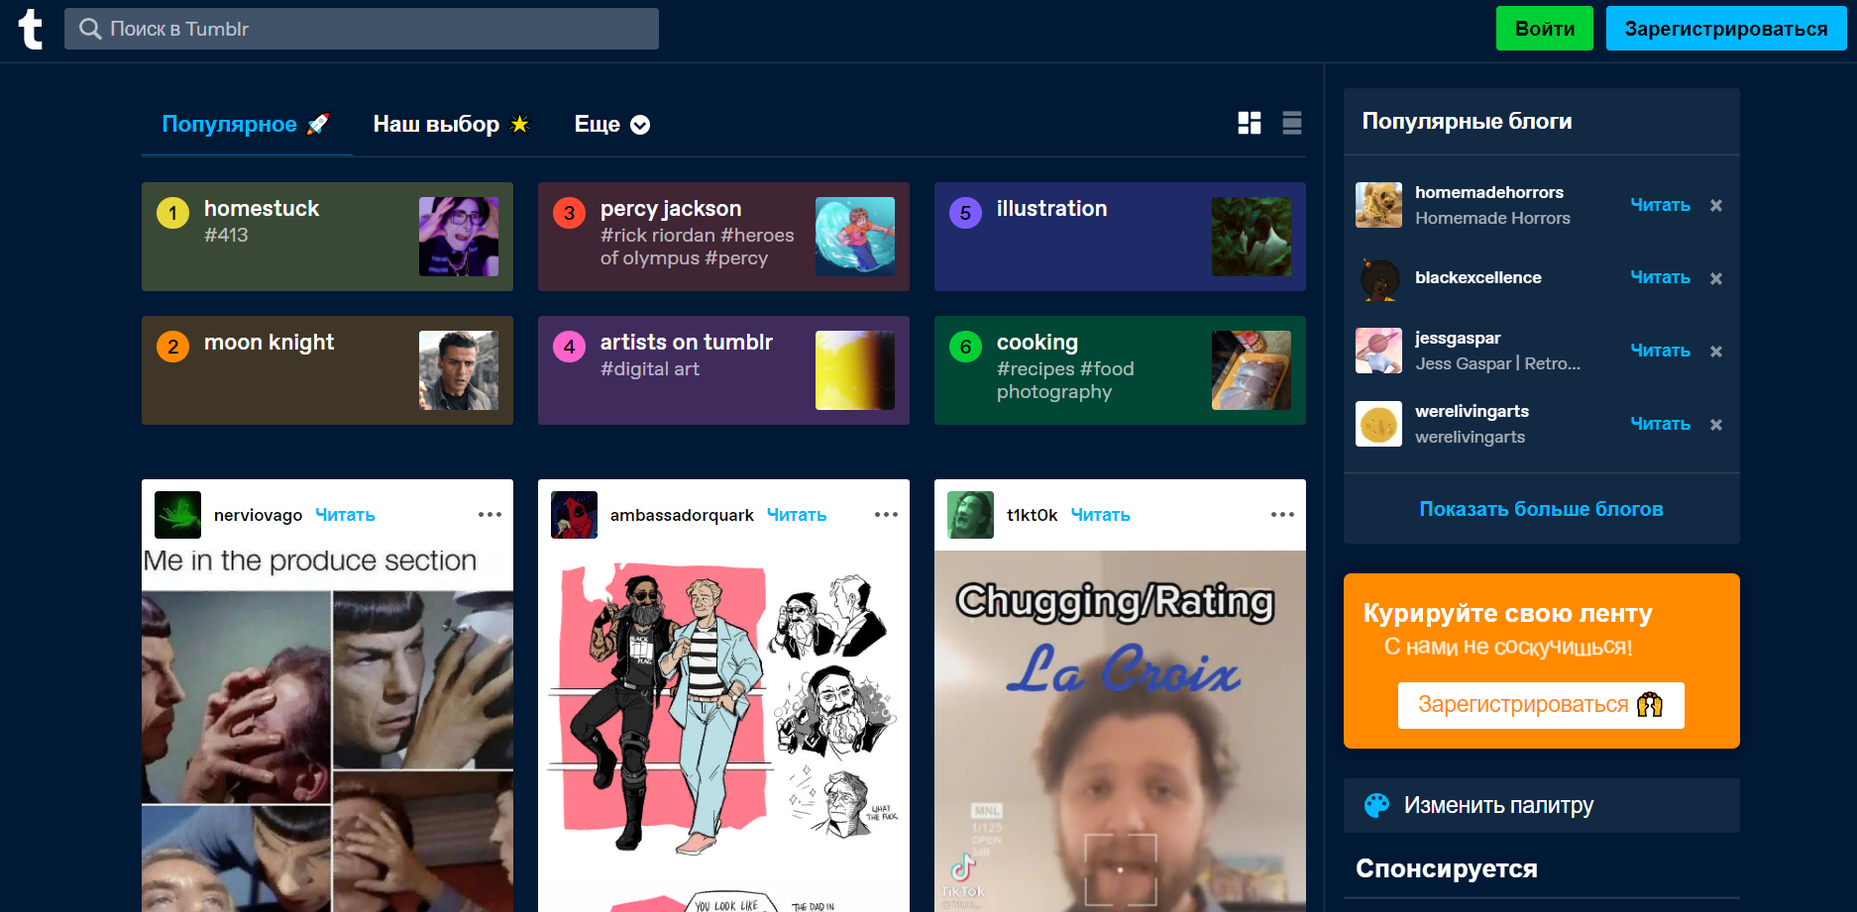The height and width of the screenshot is (912, 1857).
Task: Open the nerviovago username link
Action: click(258, 515)
